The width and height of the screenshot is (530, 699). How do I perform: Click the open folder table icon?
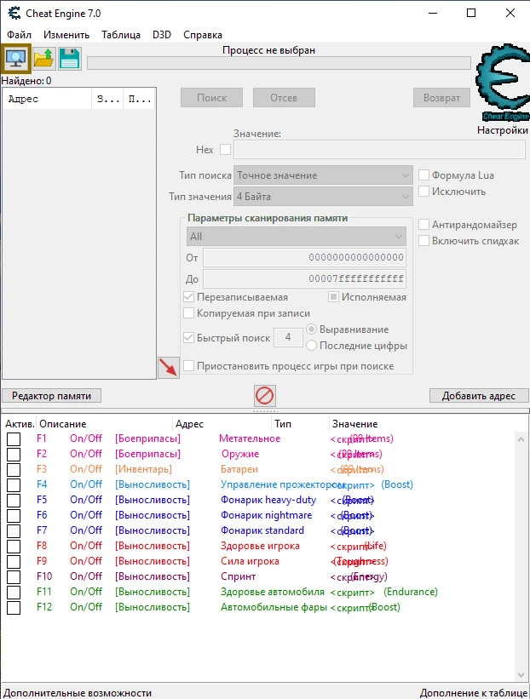[43, 59]
